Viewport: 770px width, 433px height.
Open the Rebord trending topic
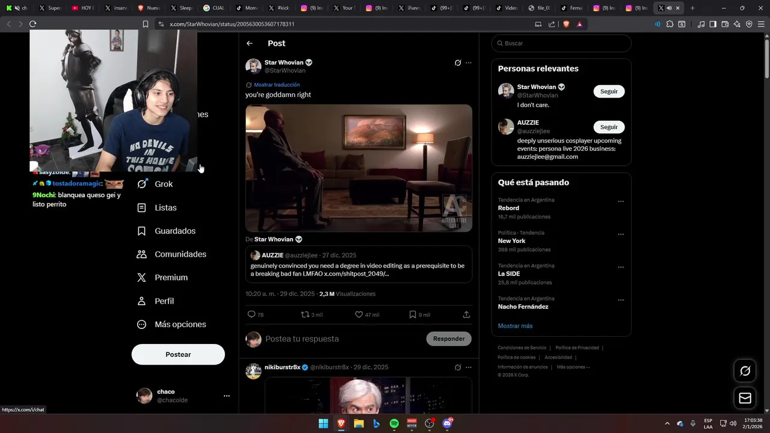pos(561,208)
